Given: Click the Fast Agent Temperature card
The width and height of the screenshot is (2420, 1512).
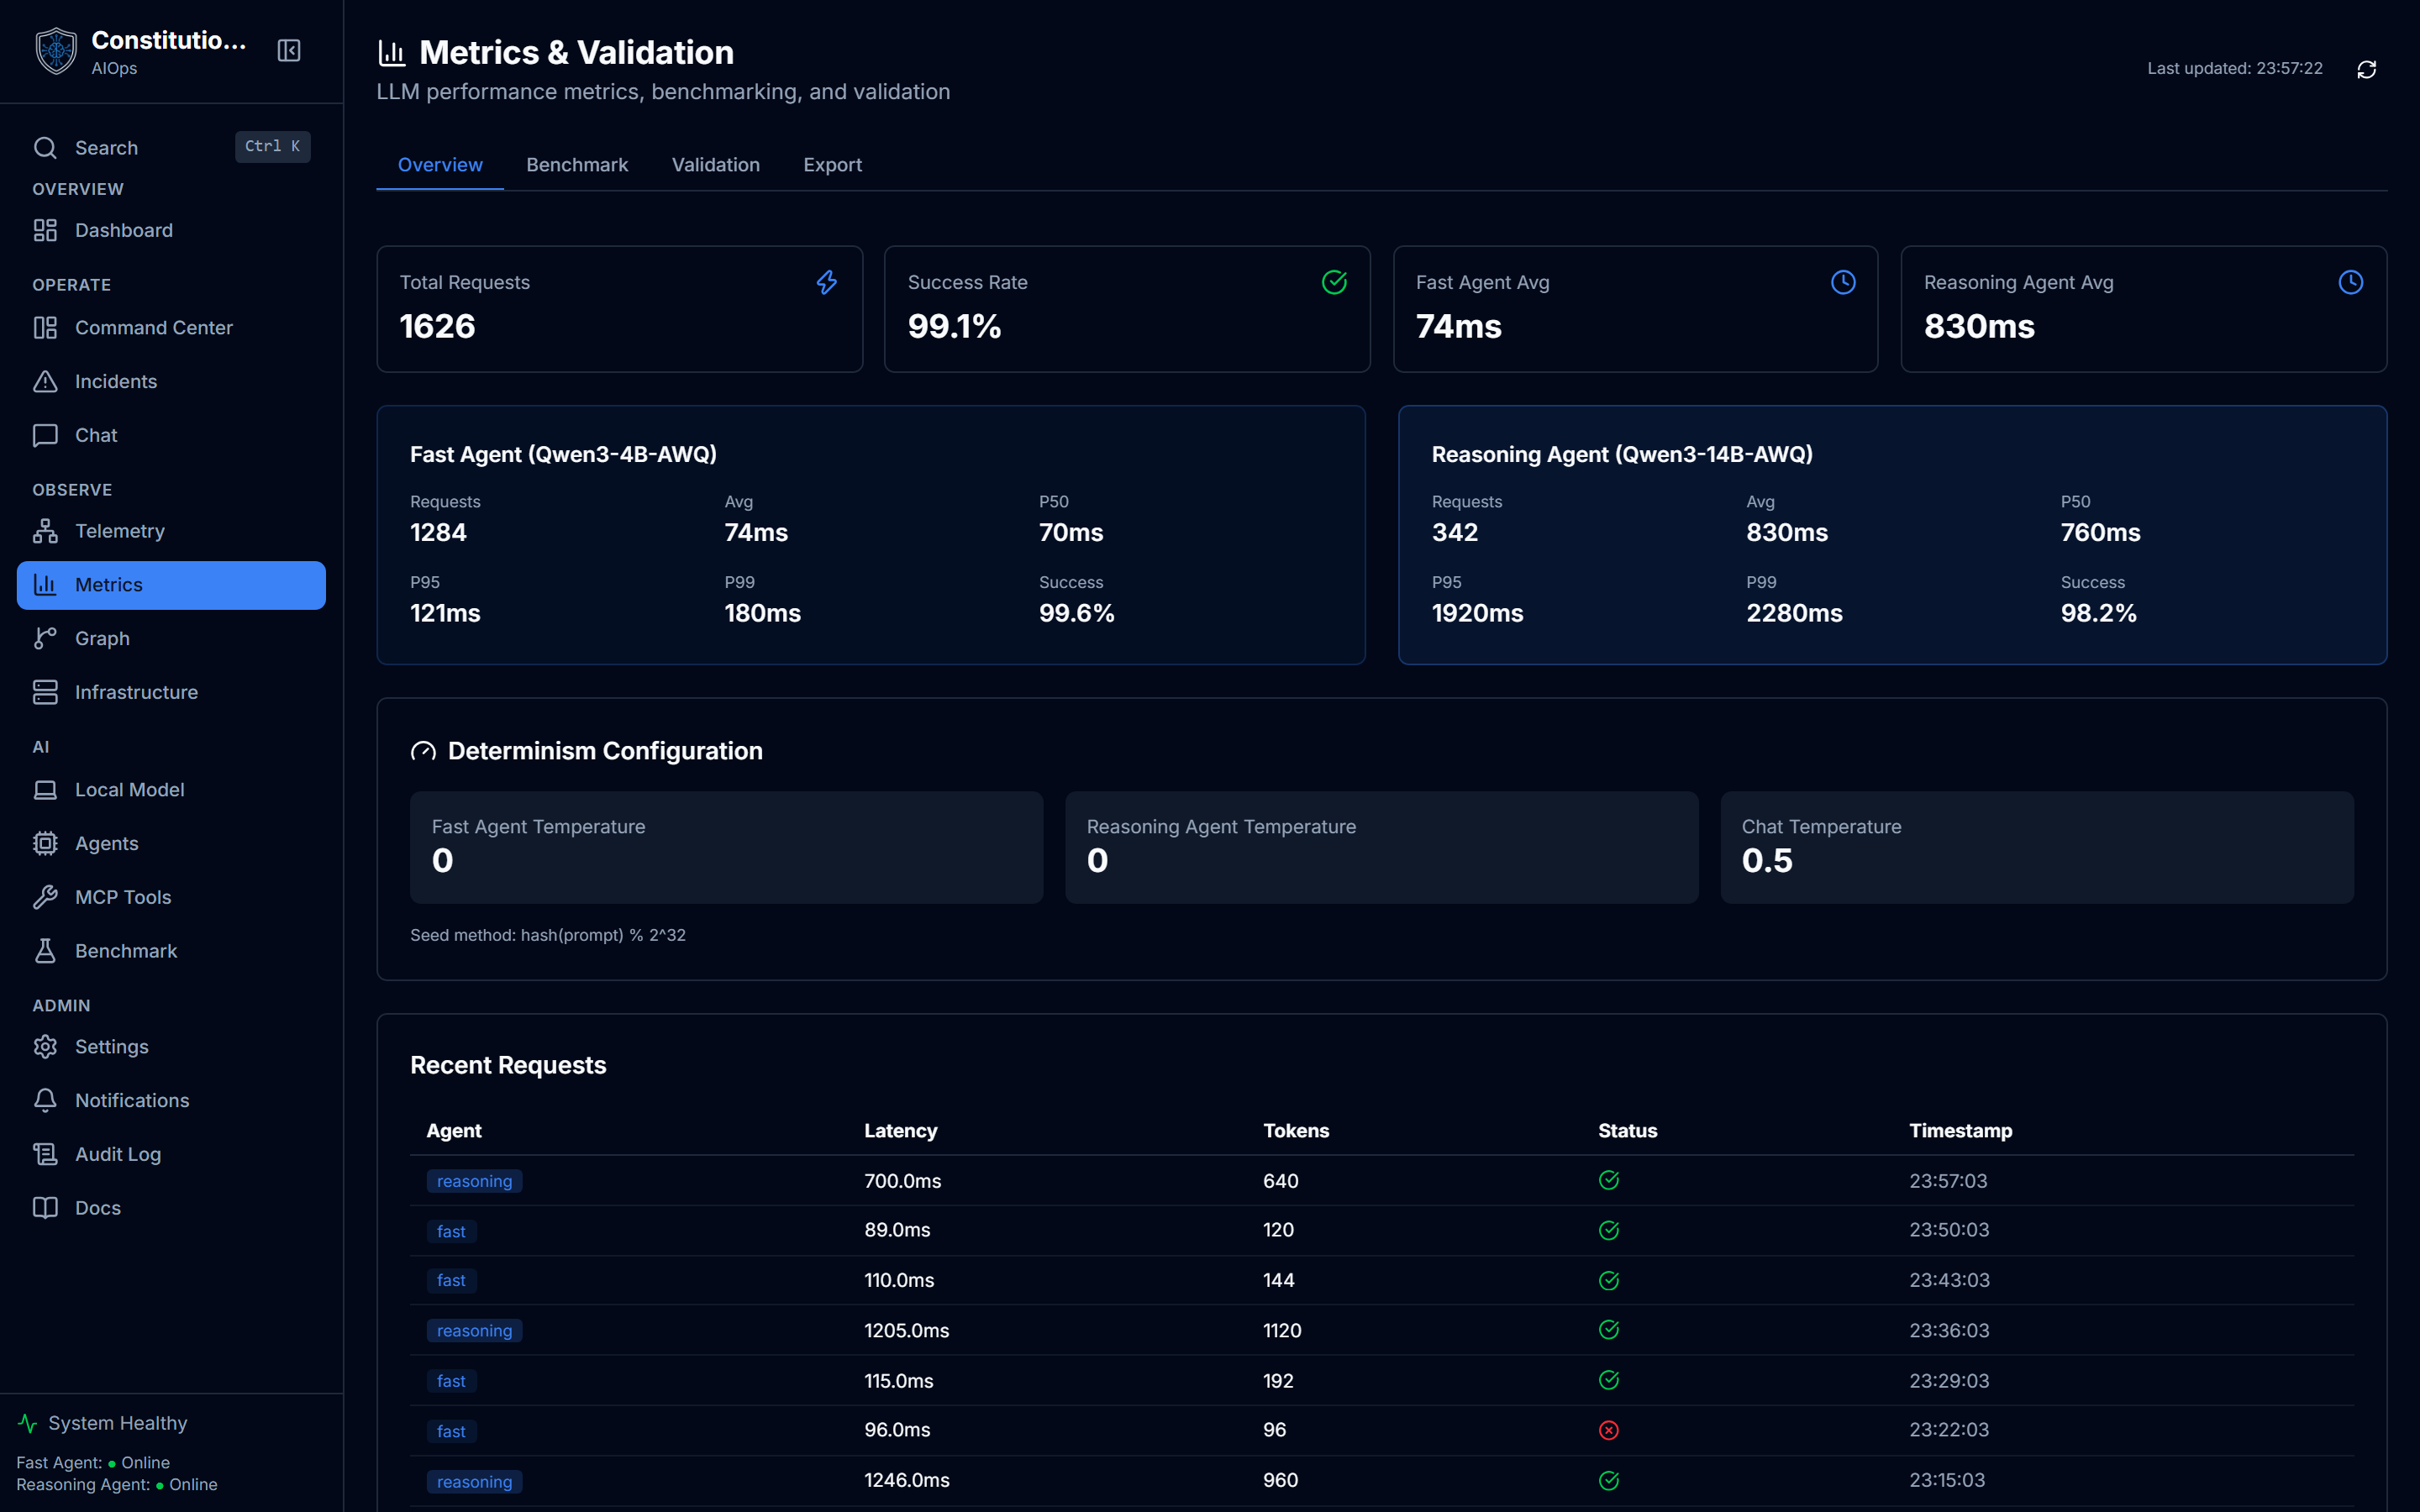Looking at the screenshot, I should (726, 848).
